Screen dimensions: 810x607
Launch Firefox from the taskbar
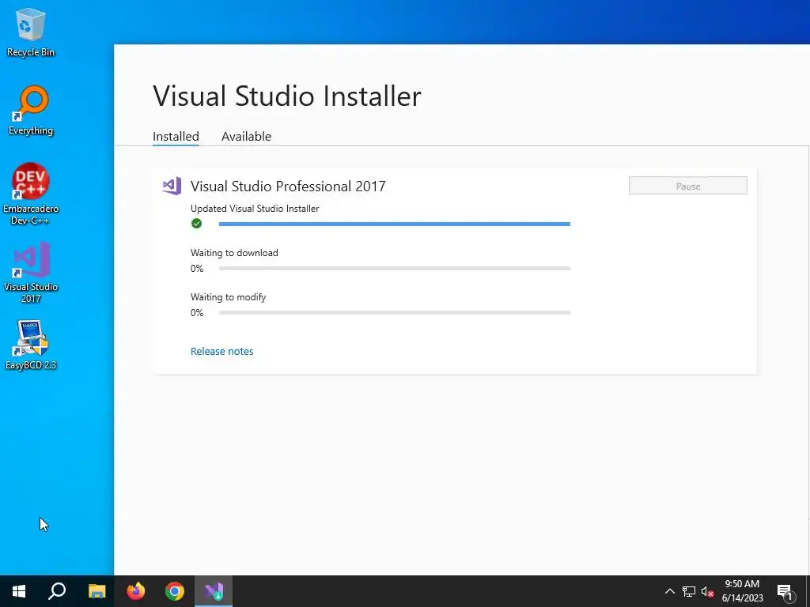click(136, 591)
